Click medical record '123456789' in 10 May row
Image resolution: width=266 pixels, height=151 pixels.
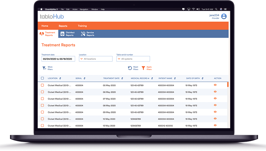135,119
